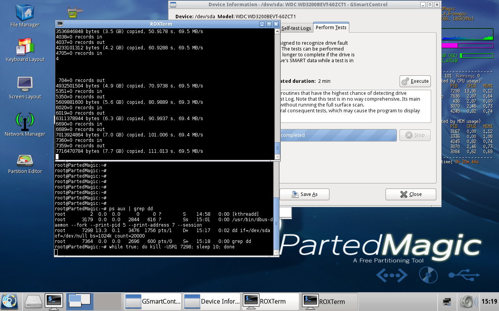499x311 pixels.
Task: Click the upper ROXTerm scrollbar thumb
Action: [277, 148]
